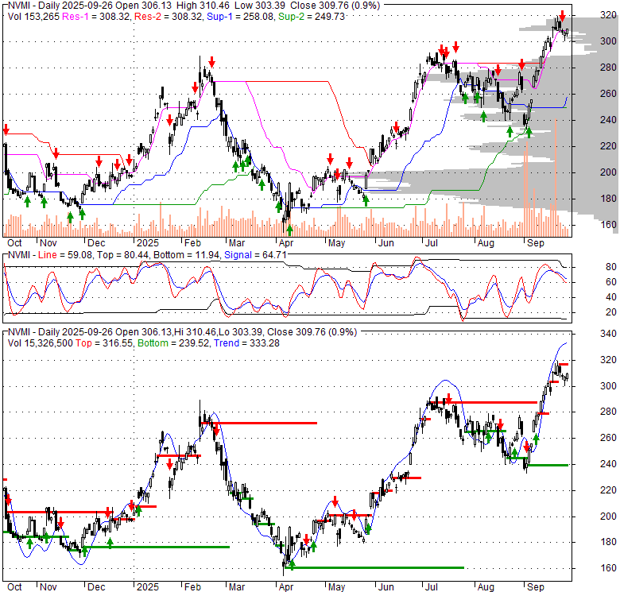Image resolution: width=620 pixels, height=592 pixels.
Task: Click the 240 price axis label in bottom chart
Action: click(x=609, y=464)
